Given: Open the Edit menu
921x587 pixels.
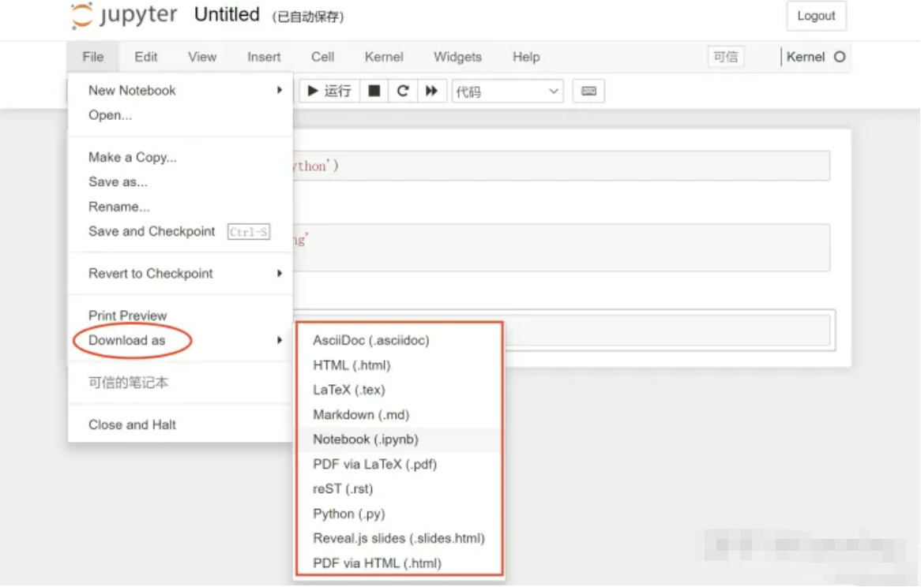Looking at the screenshot, I should (x=145, y=57).
